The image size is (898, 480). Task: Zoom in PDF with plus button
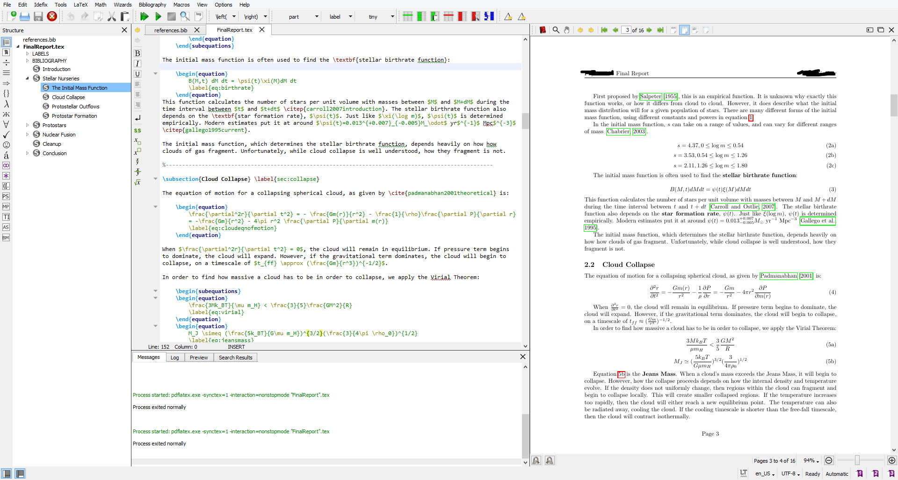pos(892,460)
